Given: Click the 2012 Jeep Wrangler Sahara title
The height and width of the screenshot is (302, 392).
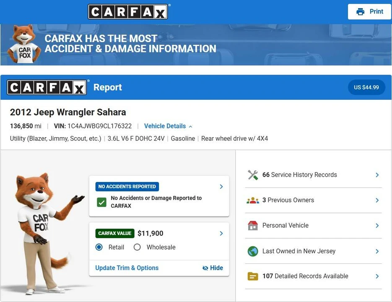Looking at the screenshot, I should [68, 112].
